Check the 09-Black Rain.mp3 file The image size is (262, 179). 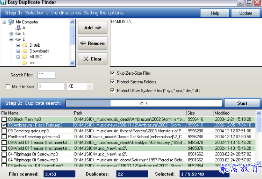coord(4,119)
